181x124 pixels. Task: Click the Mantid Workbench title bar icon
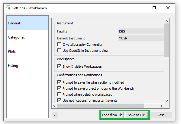pyautogui.click(x=8, y=8)
